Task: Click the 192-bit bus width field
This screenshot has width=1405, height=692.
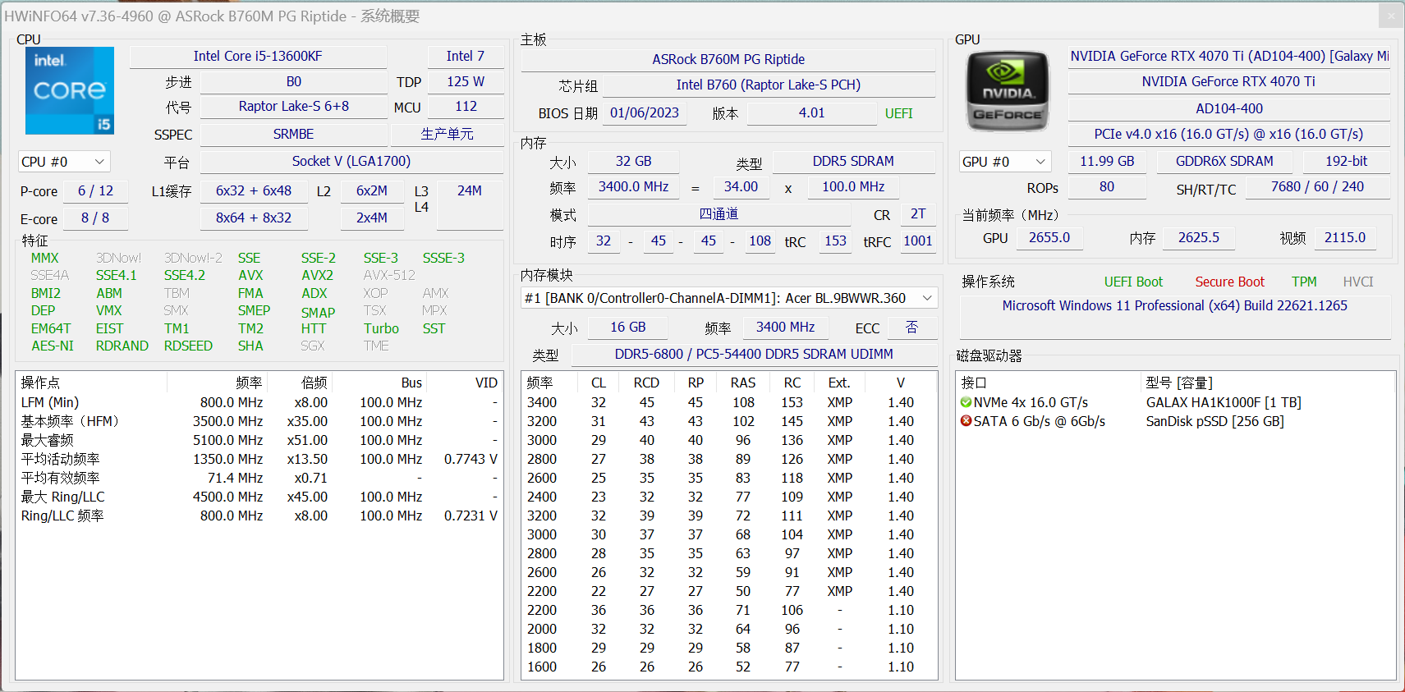Action: pyautogui.click(x=1347, y=161)
